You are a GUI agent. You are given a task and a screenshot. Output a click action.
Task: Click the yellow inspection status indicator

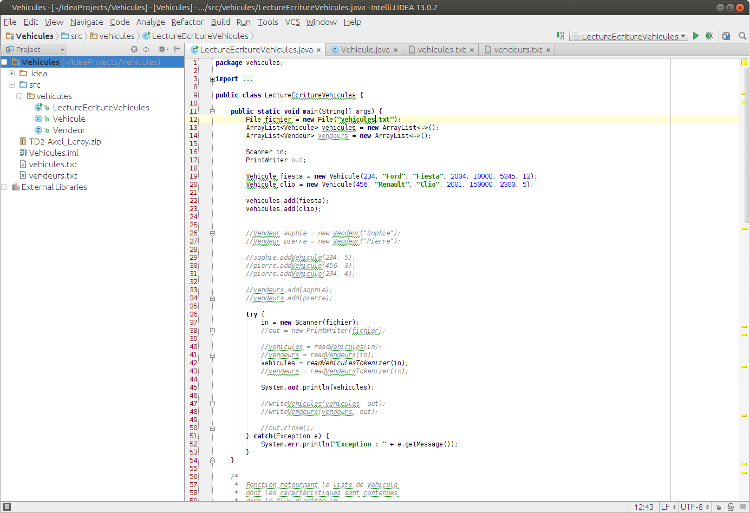(744, 63)
